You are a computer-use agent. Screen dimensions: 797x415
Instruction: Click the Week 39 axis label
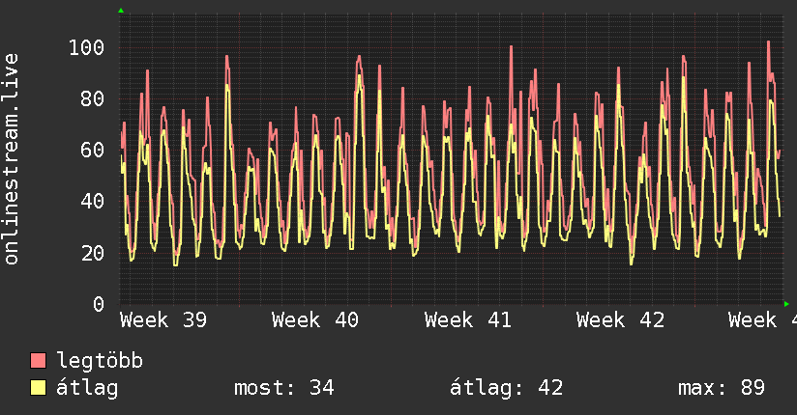click(x=163, y=320)
